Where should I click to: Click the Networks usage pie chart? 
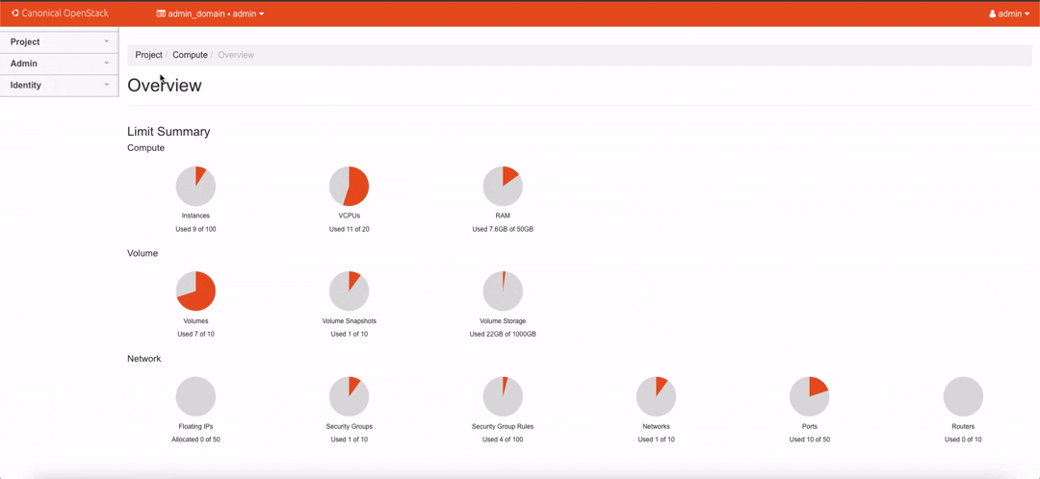point(656,396)
